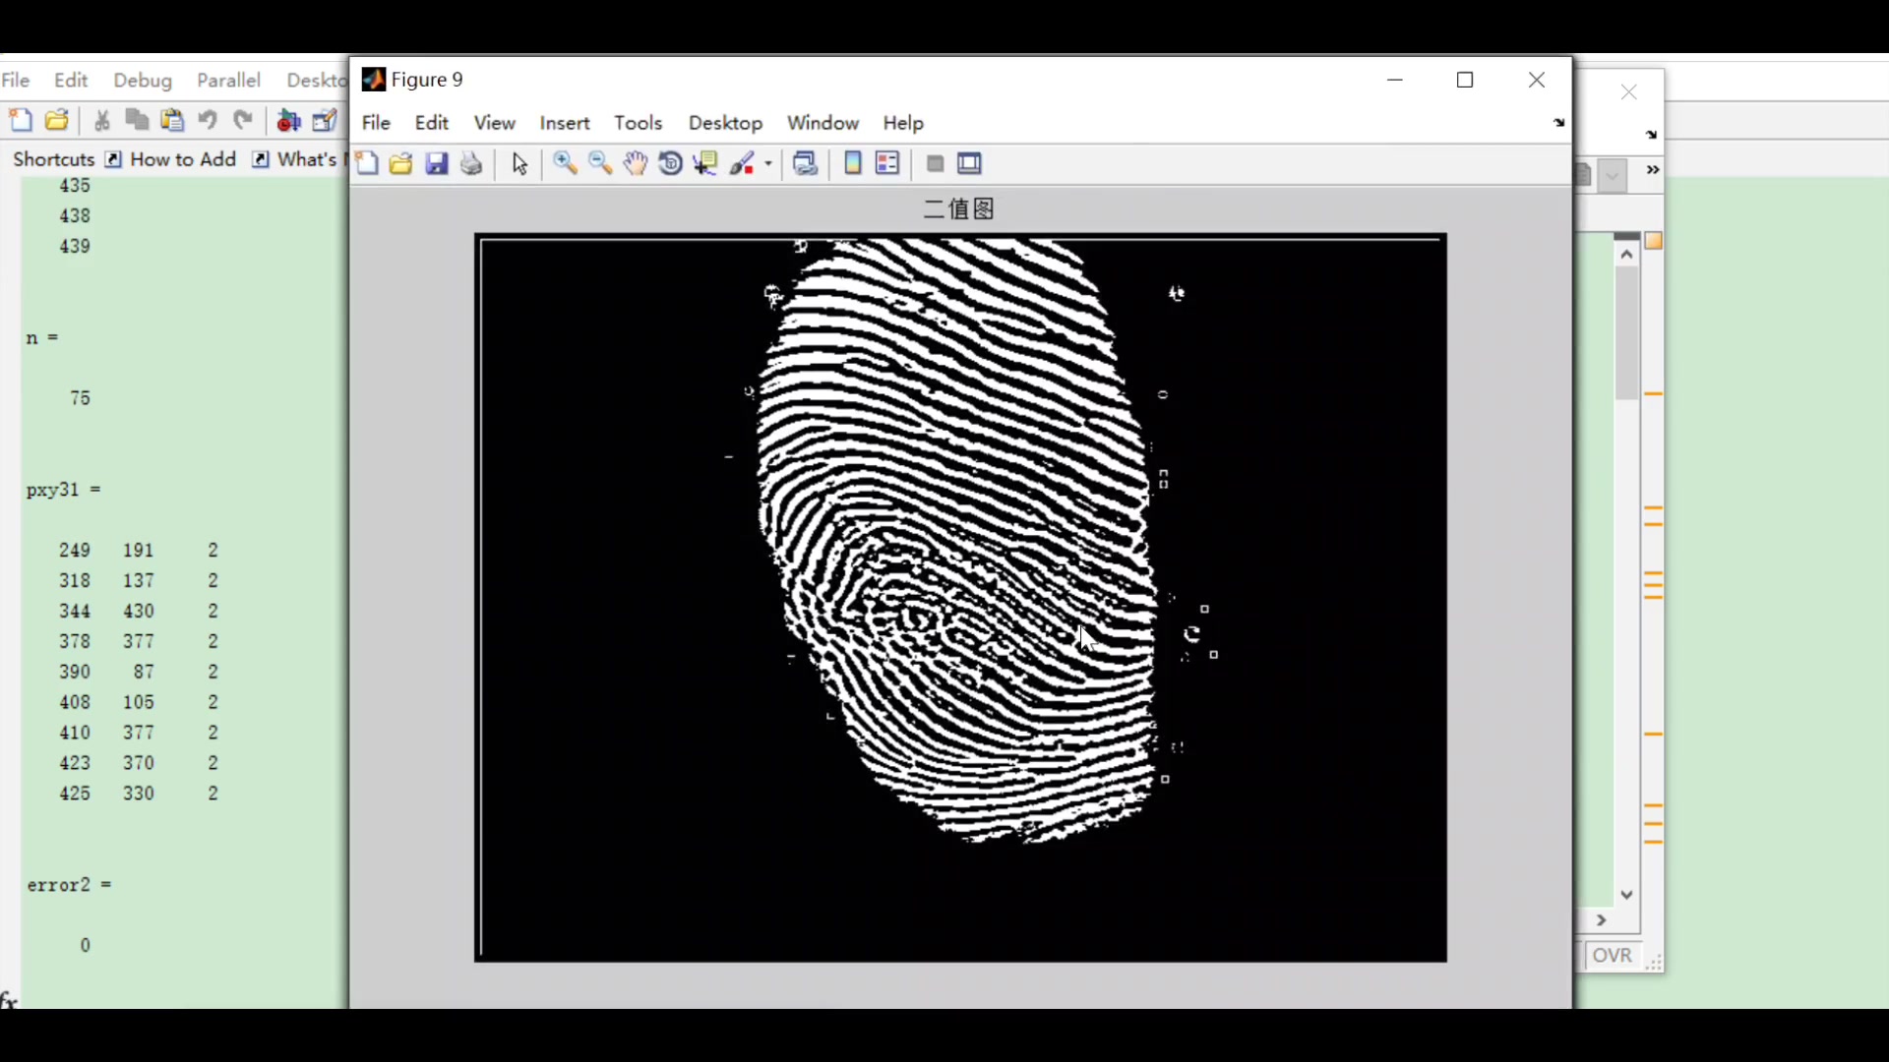Screen dimensions: 1889x1062
Task: Open the Debug menu in MATLAB
Action: (x=143, y=81)
